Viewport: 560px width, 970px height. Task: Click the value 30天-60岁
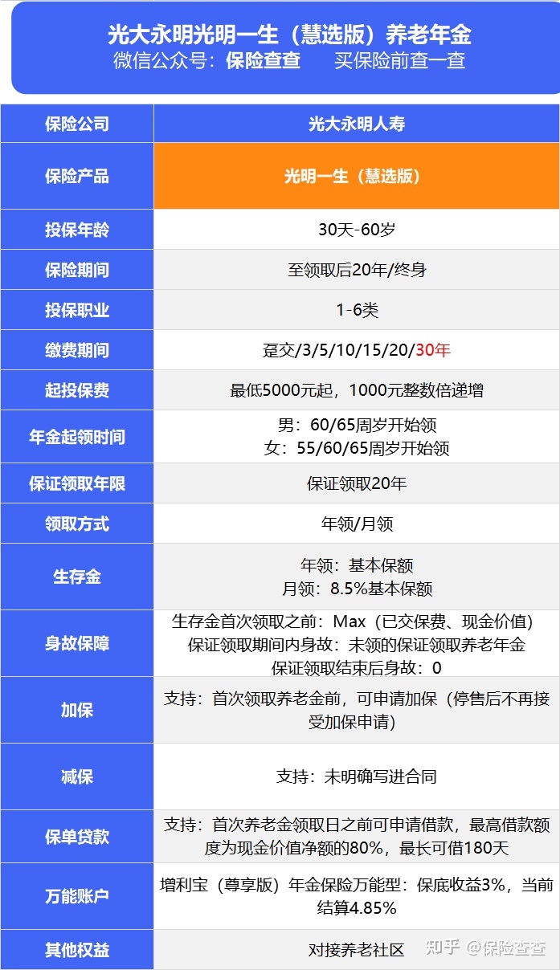357,230
